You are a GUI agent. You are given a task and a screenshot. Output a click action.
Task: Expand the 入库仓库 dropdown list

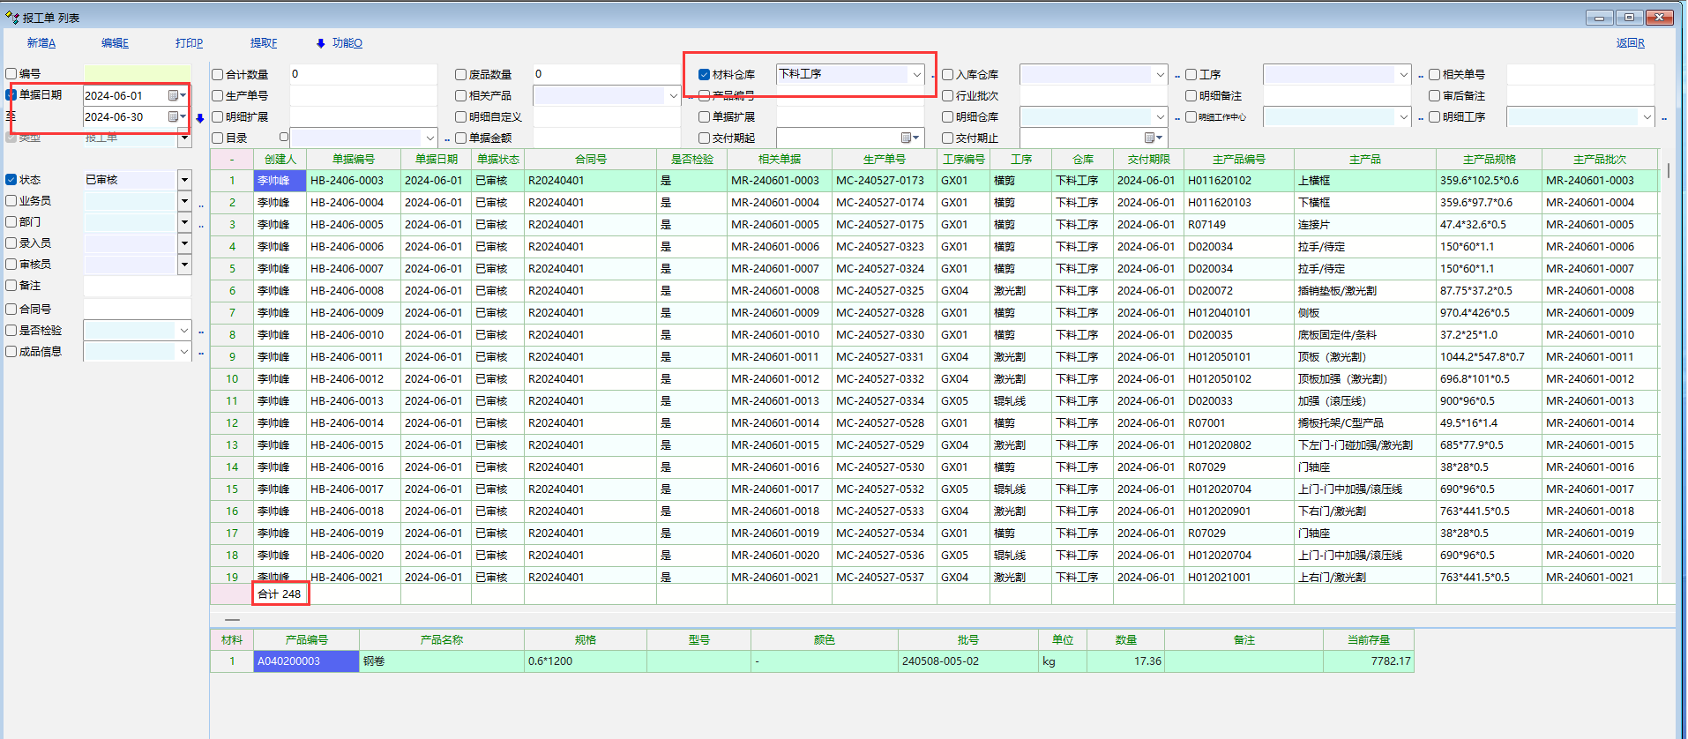(1160, 75)
